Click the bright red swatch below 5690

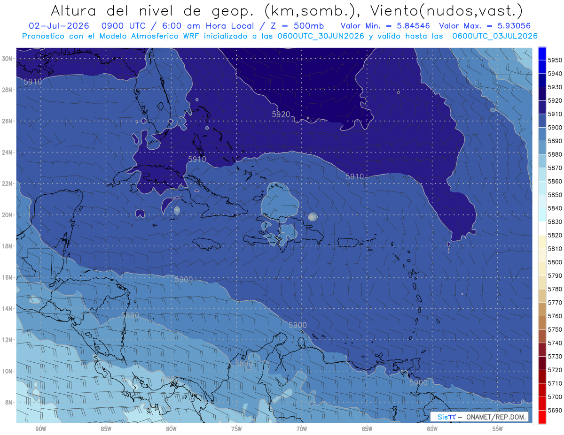click(542, 417)
